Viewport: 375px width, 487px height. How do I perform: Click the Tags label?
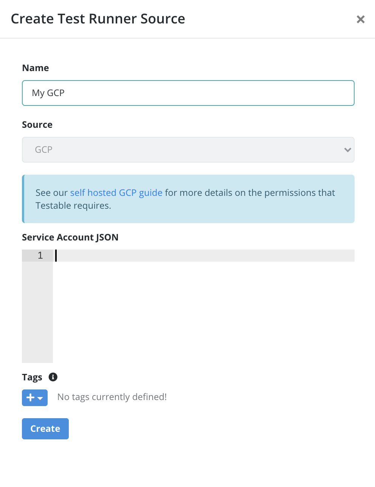(x=32, y=377)
